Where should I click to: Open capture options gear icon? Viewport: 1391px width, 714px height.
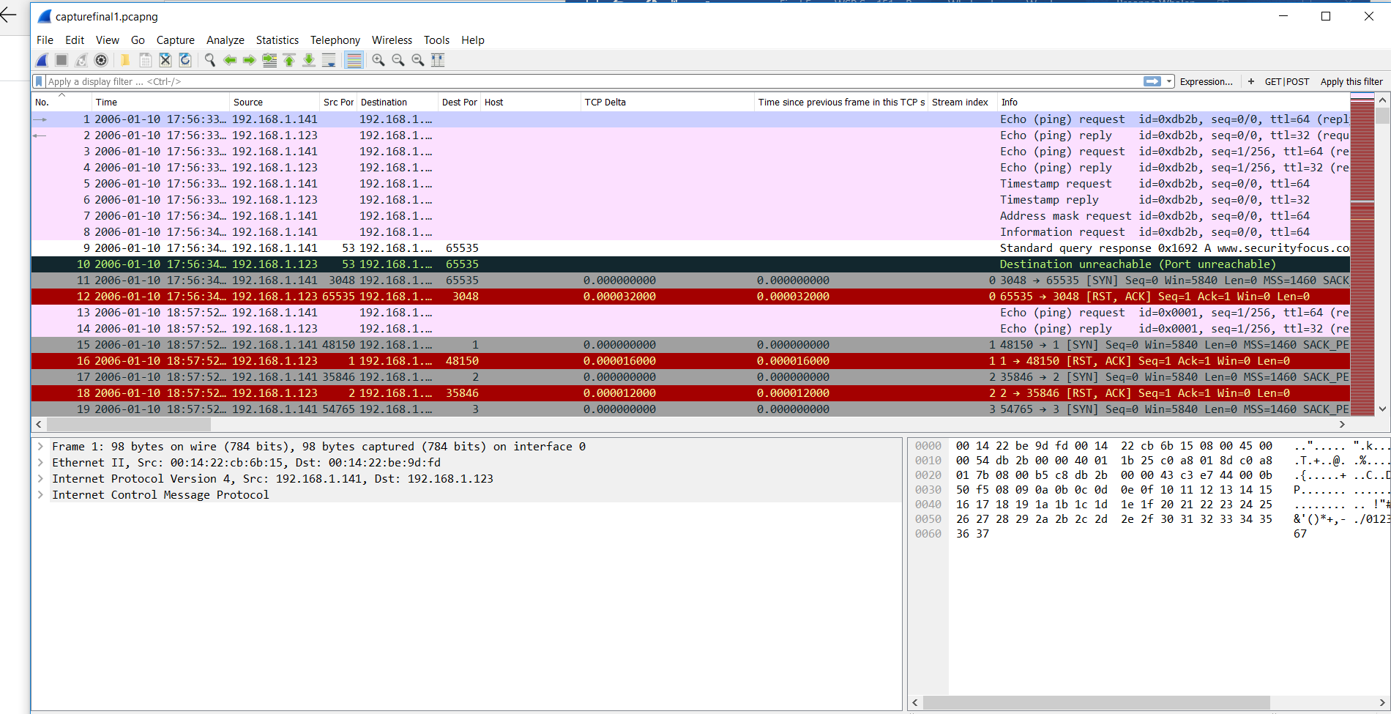(102, 60)
